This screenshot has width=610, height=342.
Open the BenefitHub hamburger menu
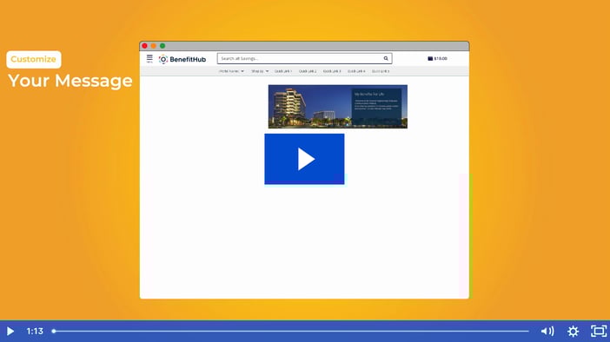(x=149, y=59)
